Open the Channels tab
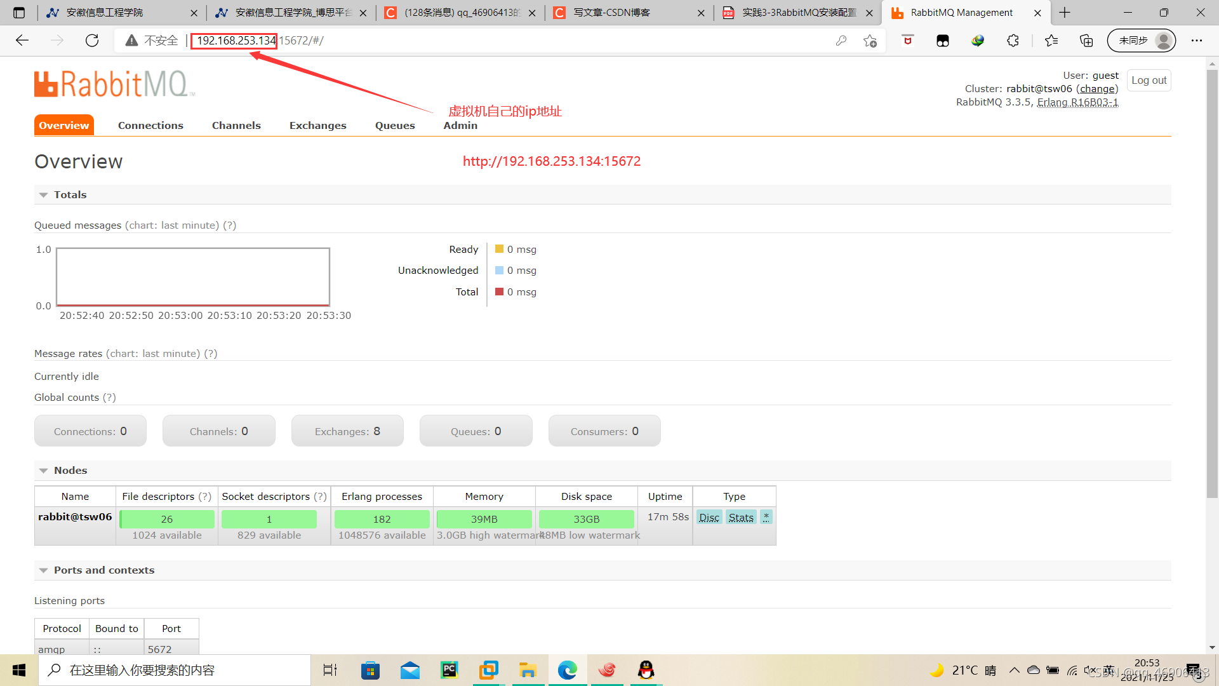Screen dimensions: 1219x686 pyautogui.click(x=236, y=125)
